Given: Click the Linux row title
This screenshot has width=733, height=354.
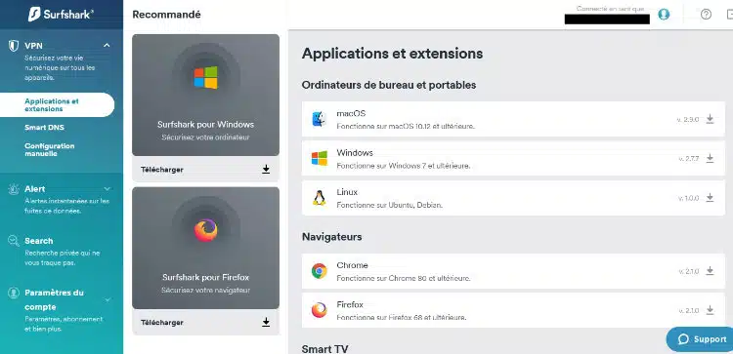Looking at the screenshot, I should (x=347, y=192).
